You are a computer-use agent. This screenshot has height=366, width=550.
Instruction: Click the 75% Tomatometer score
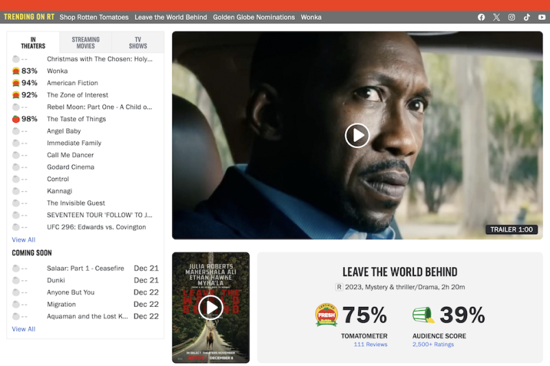[365, 315]
